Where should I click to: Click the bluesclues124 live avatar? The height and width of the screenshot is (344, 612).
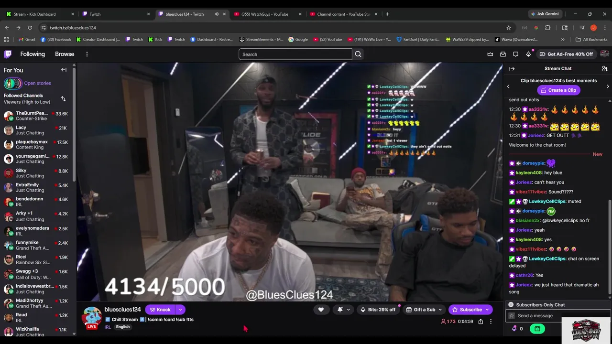92,317
